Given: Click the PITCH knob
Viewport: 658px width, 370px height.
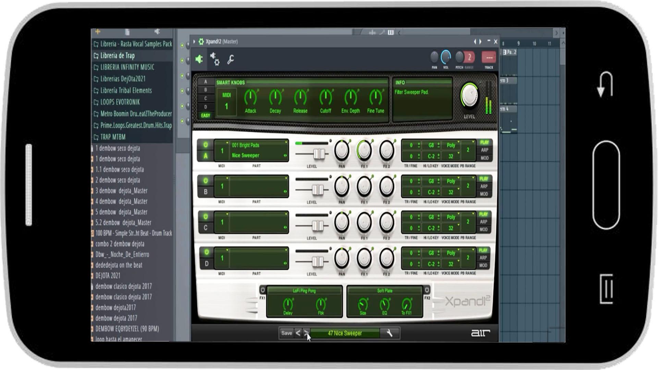Looking at the screenshot, I should (x=459, y=57).
